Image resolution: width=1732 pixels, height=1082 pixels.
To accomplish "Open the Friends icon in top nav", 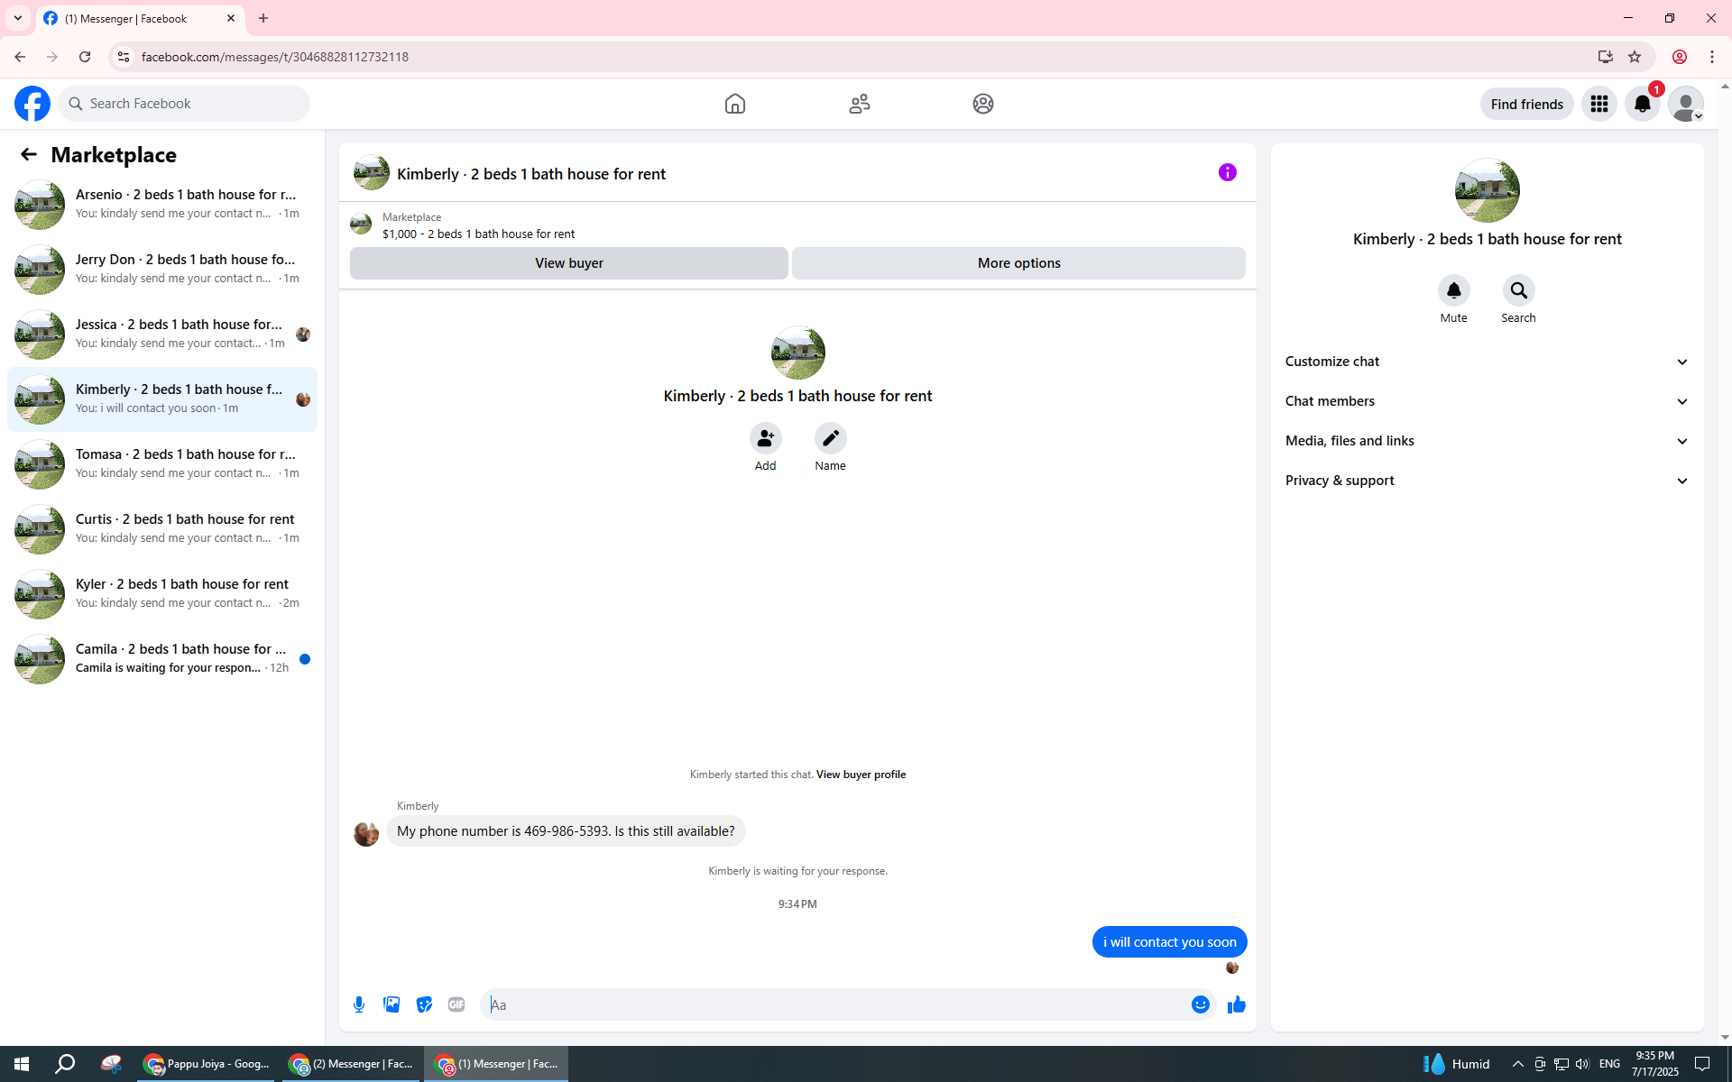I will click(x=860, y=104).
